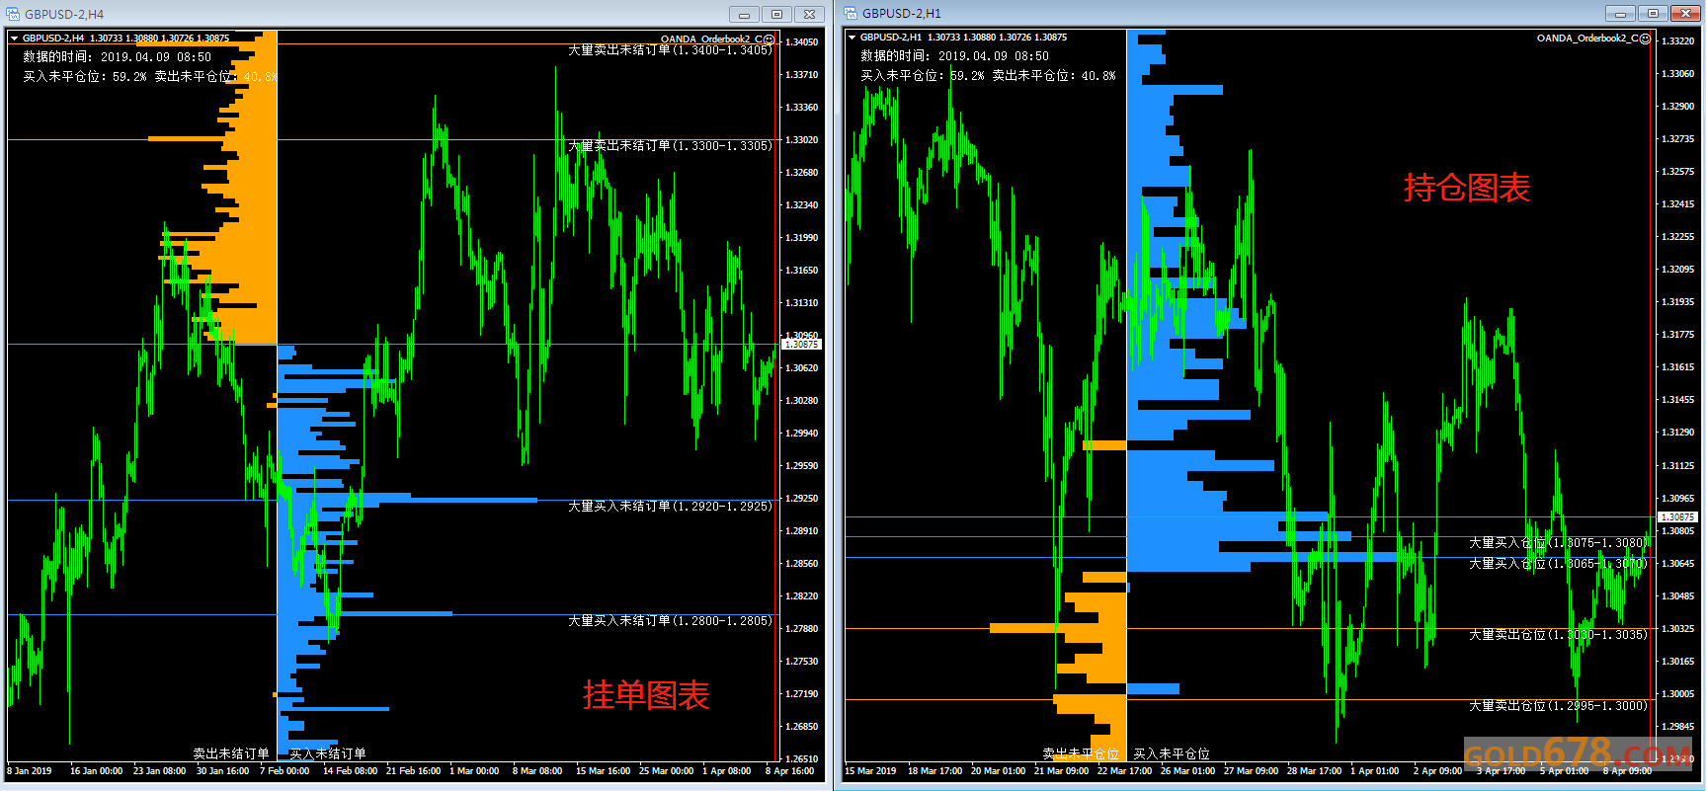Click 1 Apr 01:00 on H1 time axis
The height and width of the screenshot is (791, 1707).
1375,770
